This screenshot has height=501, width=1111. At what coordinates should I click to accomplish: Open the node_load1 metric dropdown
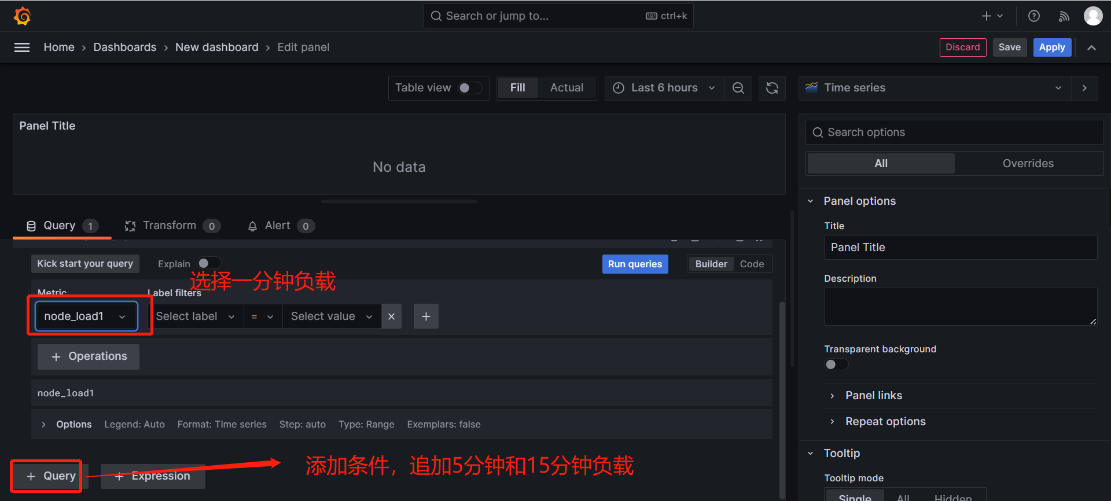coord(86,316)
